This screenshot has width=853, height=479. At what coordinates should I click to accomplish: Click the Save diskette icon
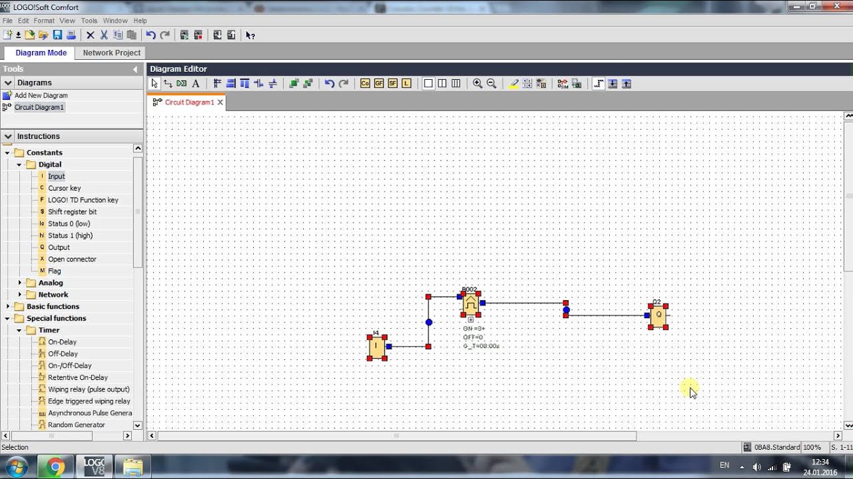click(57, 35)
